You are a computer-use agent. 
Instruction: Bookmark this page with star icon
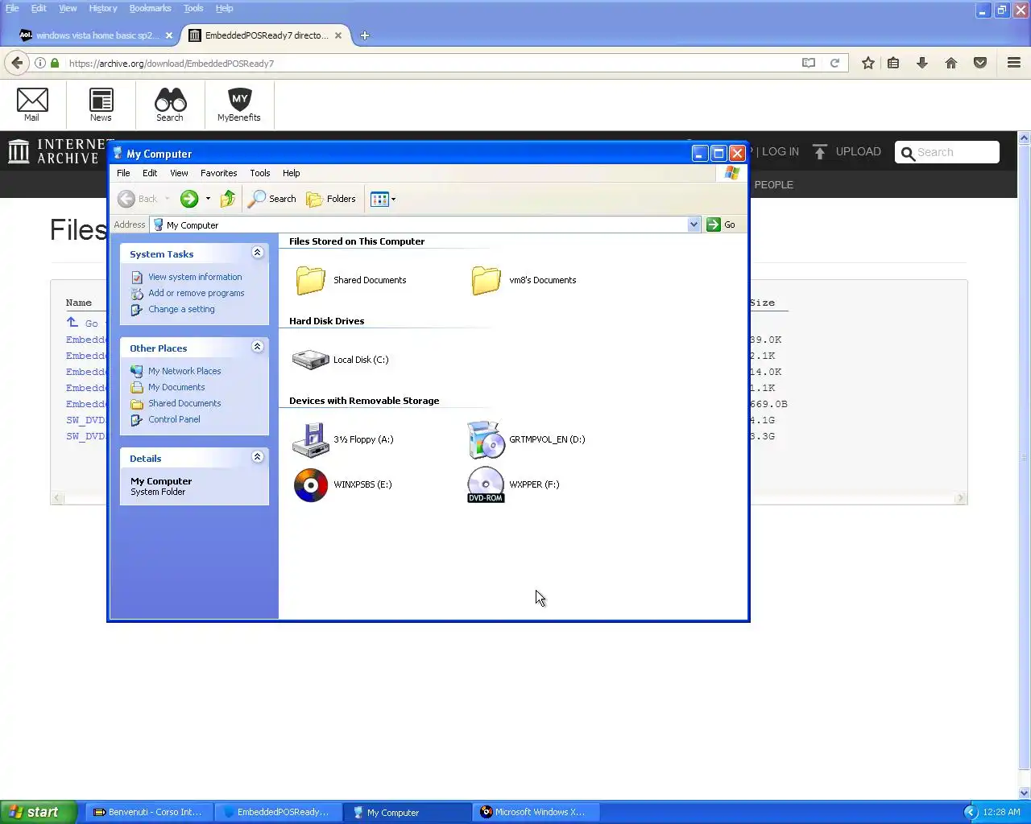[x=868, y=63]
